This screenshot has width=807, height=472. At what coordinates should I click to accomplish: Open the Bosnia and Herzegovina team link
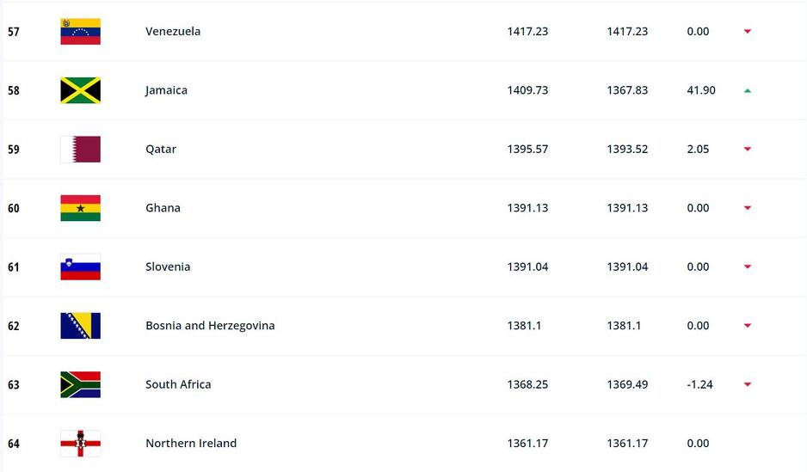pyautogui.click(x=210, y=326)
